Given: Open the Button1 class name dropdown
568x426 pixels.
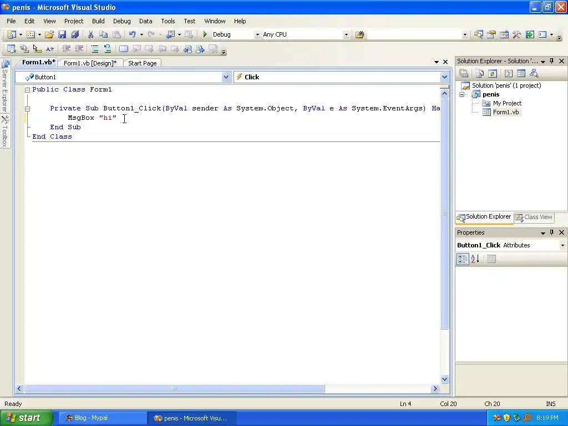Looking at the screenshot, I should (226, 77).
